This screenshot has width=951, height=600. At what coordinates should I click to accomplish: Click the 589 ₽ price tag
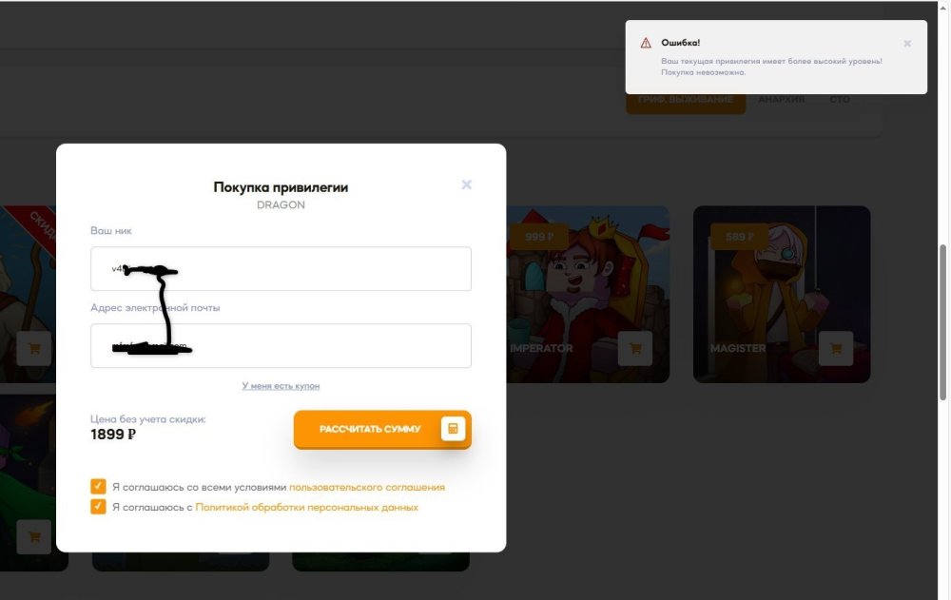coord(739,237)
